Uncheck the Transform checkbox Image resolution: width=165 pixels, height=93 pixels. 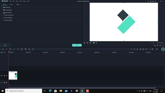pyautogui.click(x=4, y=7)
